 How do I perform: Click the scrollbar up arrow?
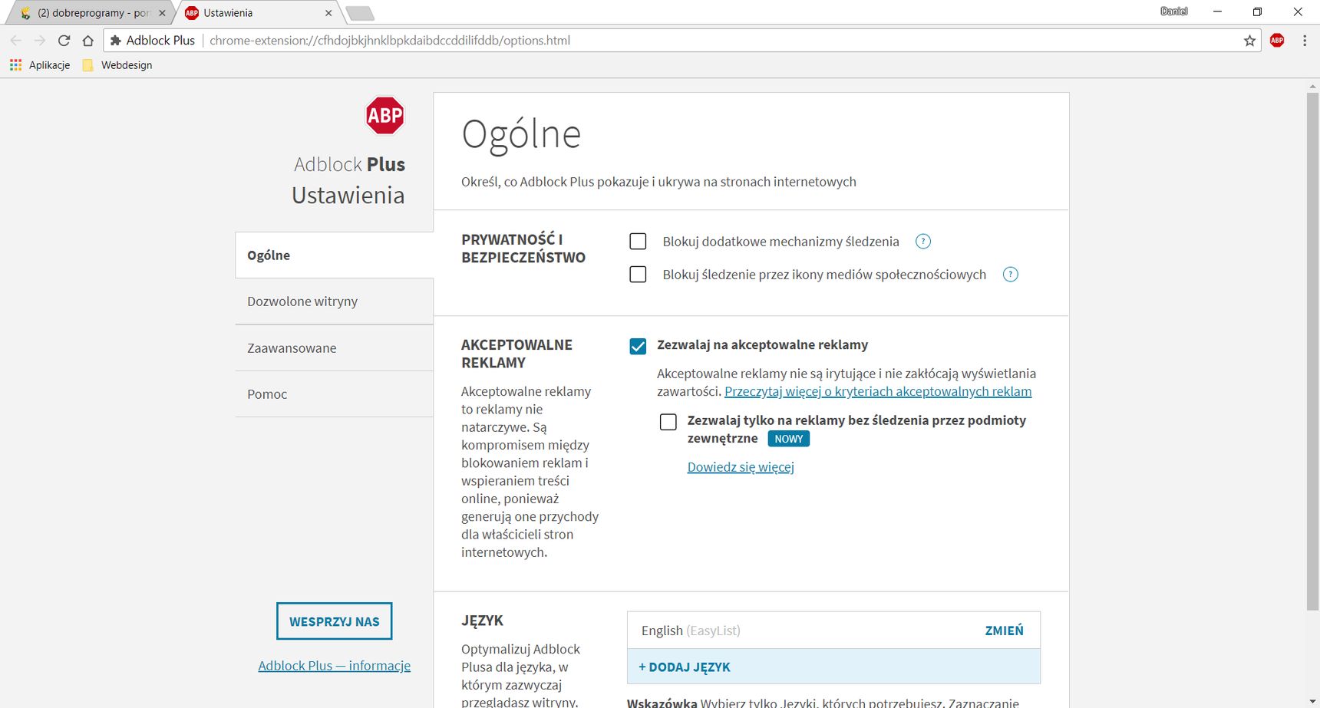[x=1312, y=85]
